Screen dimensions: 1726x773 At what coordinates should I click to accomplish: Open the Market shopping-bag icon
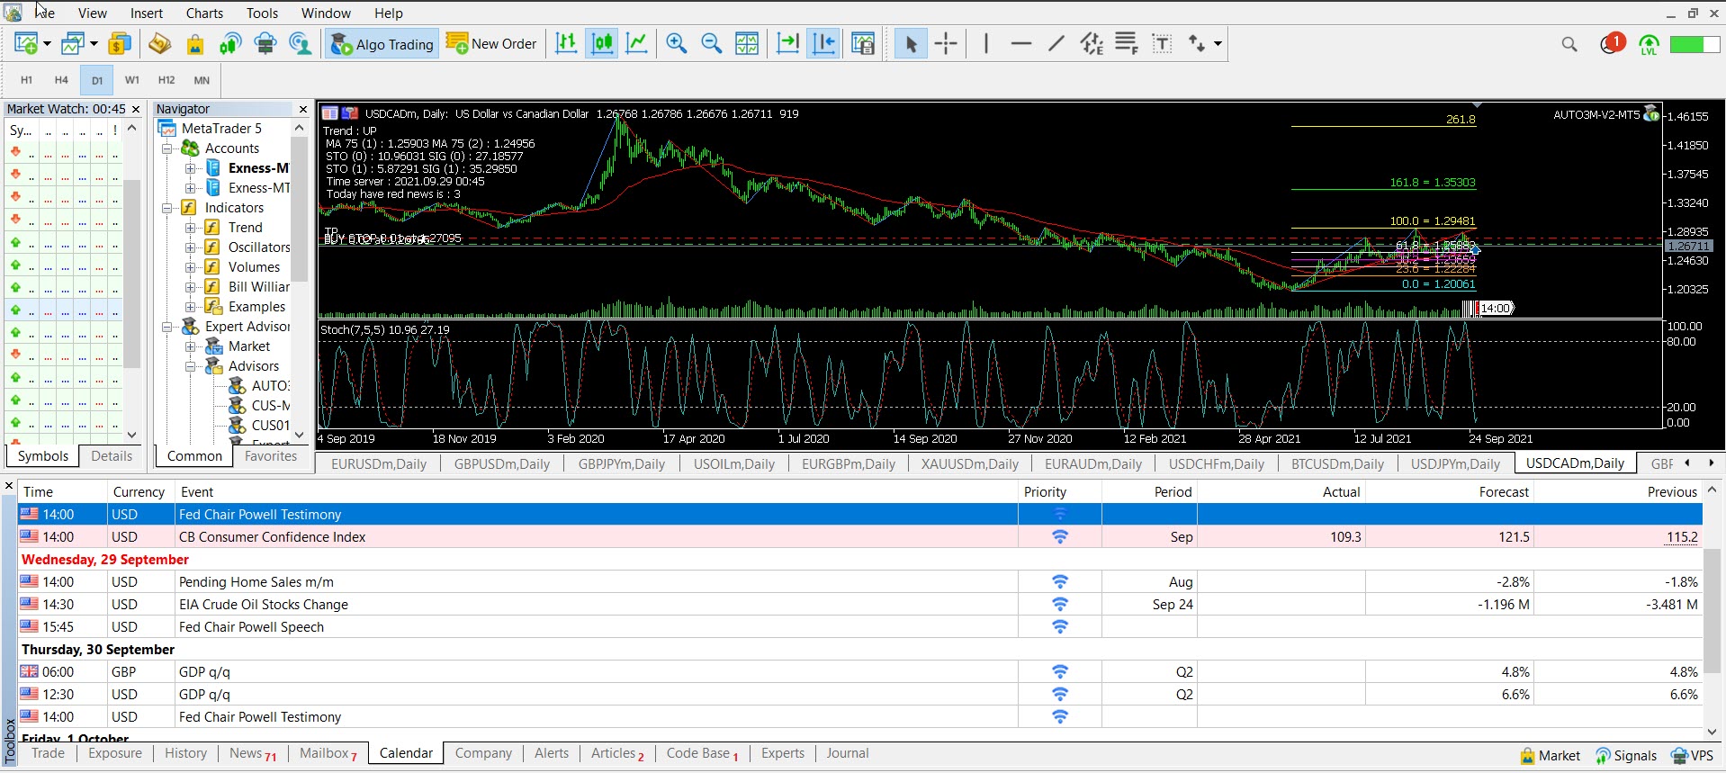pos(195,43)
